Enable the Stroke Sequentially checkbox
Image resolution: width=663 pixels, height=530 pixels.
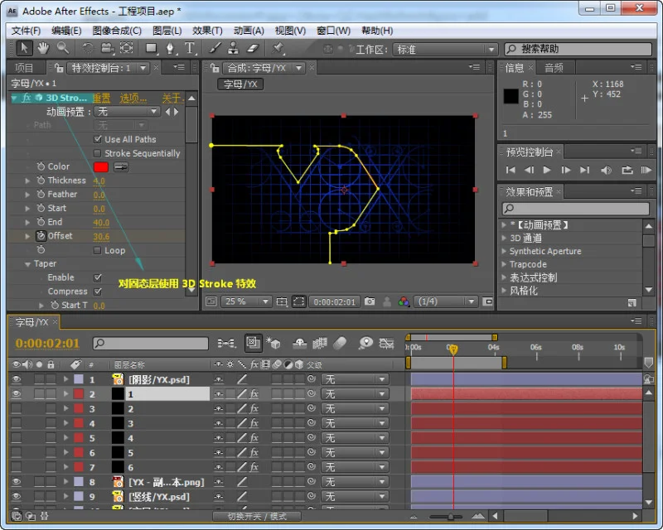tap(98, 153)
